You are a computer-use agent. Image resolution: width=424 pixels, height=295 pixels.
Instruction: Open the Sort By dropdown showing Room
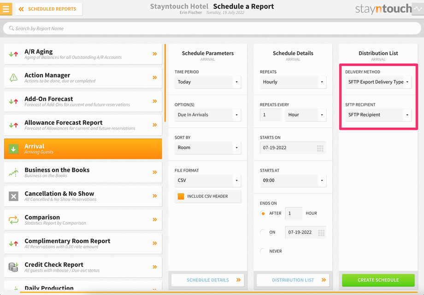click(x=208, y=147)
